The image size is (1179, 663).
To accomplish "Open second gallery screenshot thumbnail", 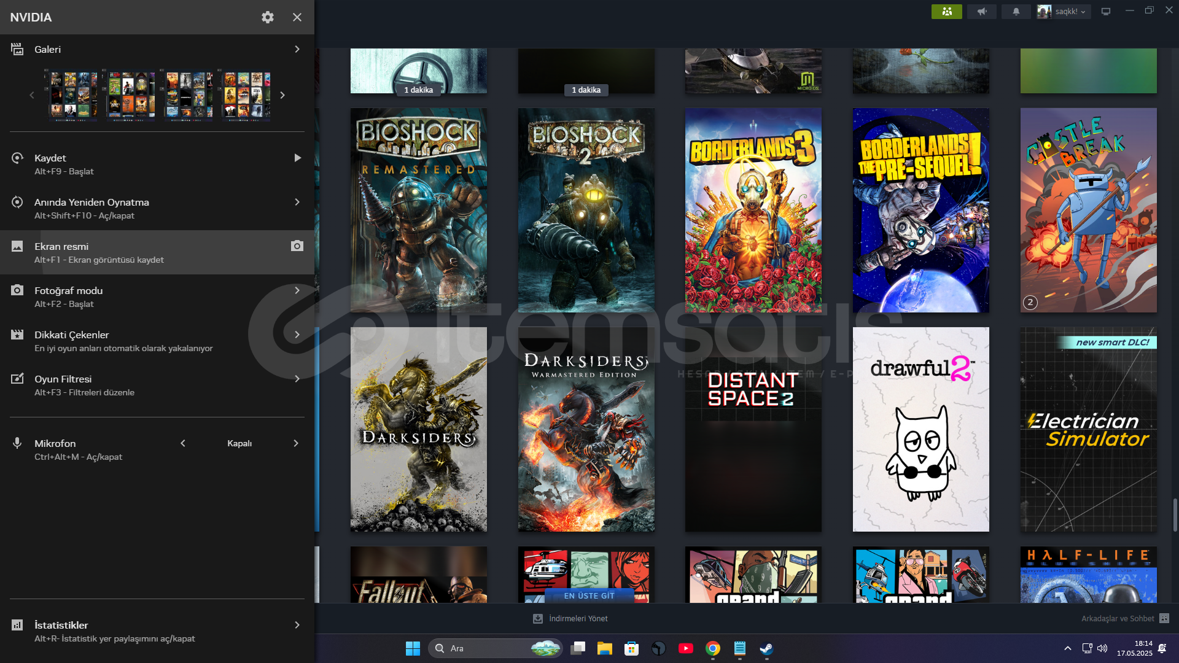I will pos(131,95).
